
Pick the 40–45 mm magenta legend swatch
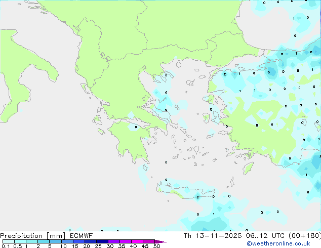coord(137,241)
